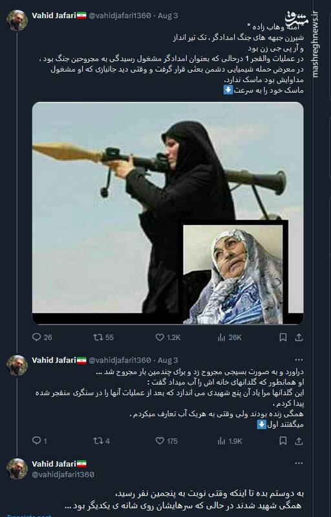Bookmark the first tweet with RPG photo

point(283,337)
